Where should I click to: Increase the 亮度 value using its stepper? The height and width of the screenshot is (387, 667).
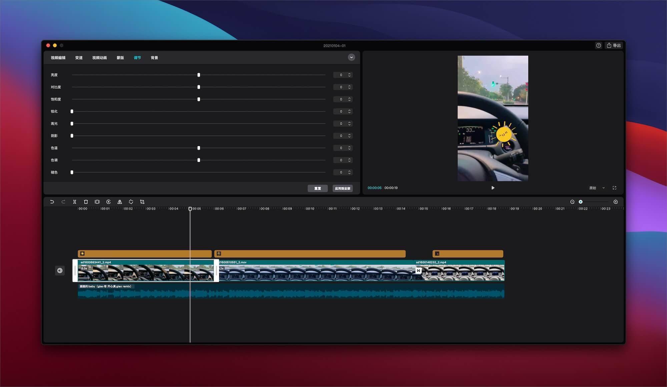tap(349, 74)
